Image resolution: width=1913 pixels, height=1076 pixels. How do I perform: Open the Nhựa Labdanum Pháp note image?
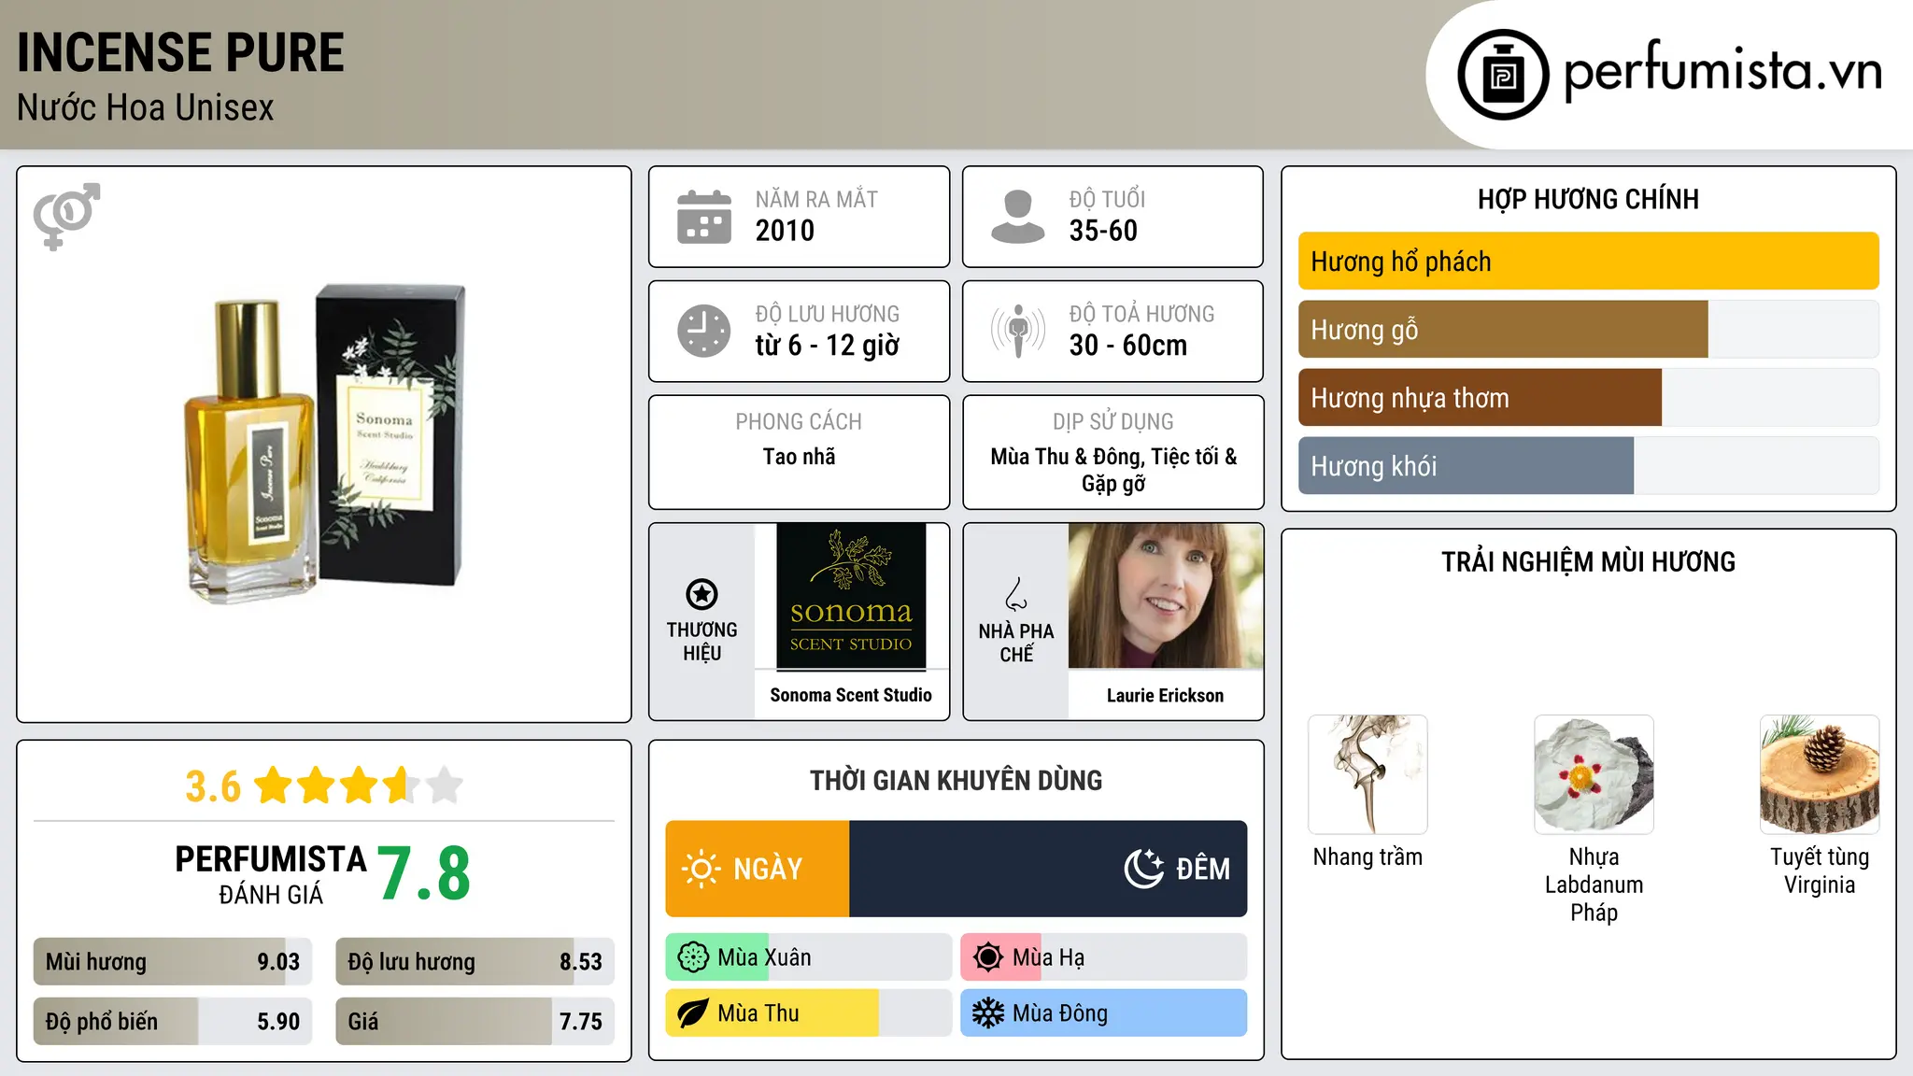click(x=1594, y=774)
